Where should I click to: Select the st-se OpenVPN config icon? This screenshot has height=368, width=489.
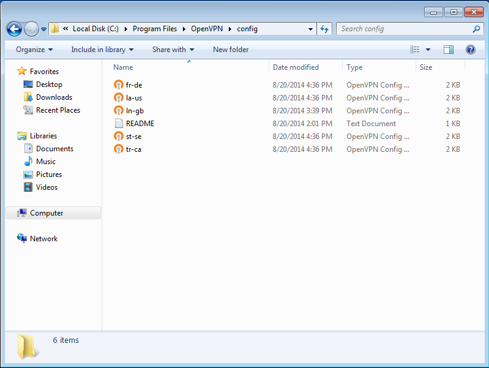[119, 137]
